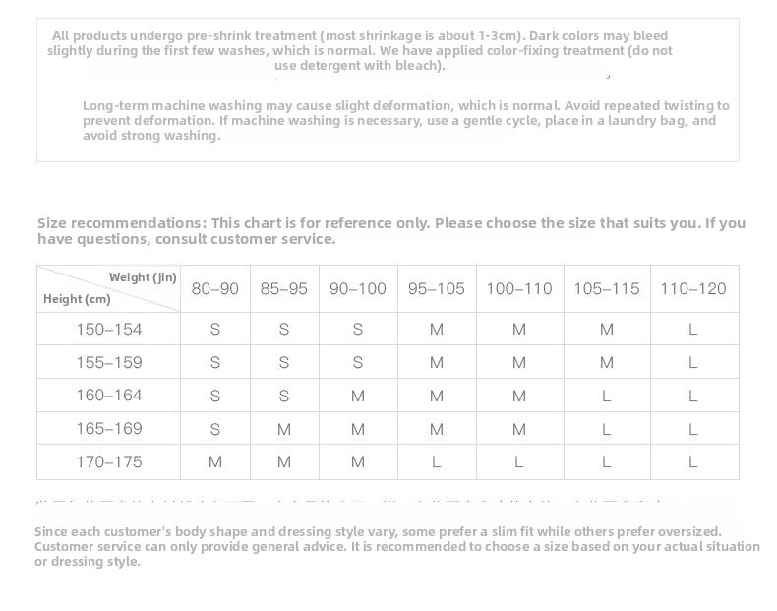Image resolution: width=777 pixels, height=611 pixels.
Task: Select the 110–120 weight column header
Action: [x=693, y=288]
